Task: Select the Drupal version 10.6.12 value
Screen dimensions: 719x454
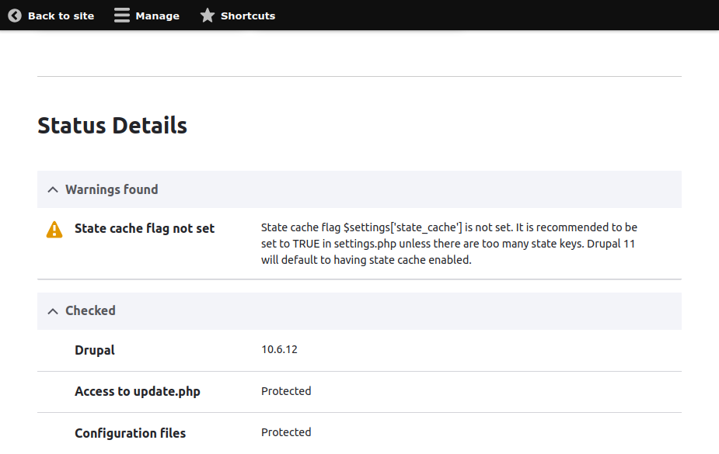Action: [279, 350]
